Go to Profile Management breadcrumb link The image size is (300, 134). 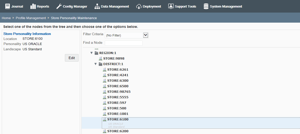click(31, 18)
